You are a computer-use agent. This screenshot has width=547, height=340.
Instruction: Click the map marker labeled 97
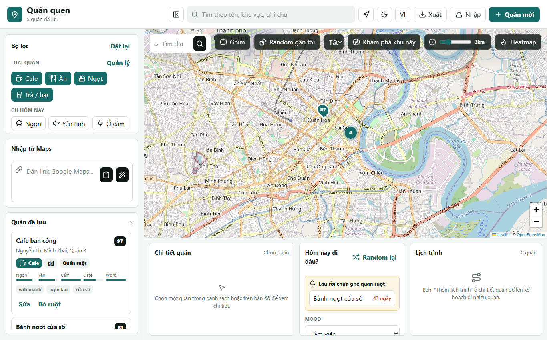(323, 110)
